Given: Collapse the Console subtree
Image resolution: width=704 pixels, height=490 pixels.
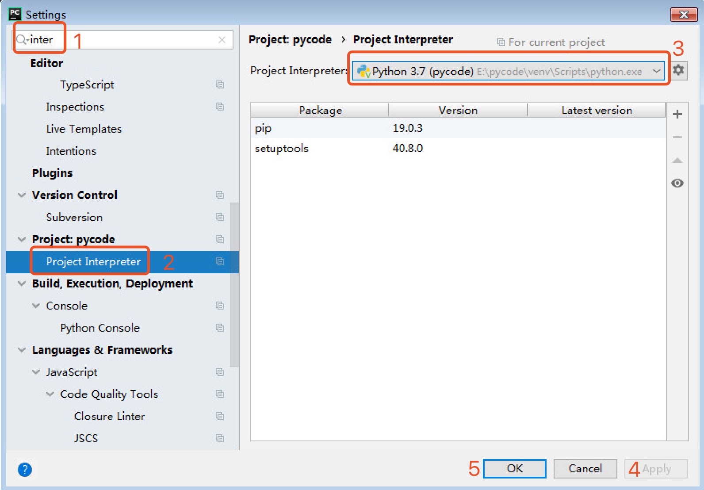Looking at the screenshot, I should (36, 306).
